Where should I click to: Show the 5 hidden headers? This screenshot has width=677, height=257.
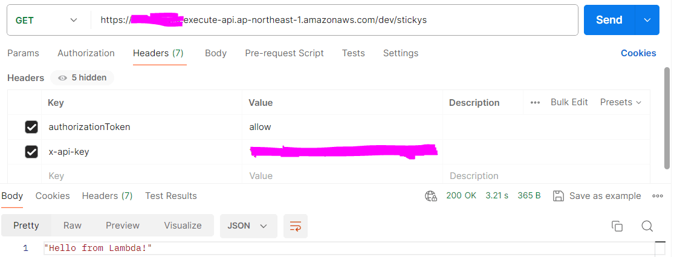tap(82, 77)
